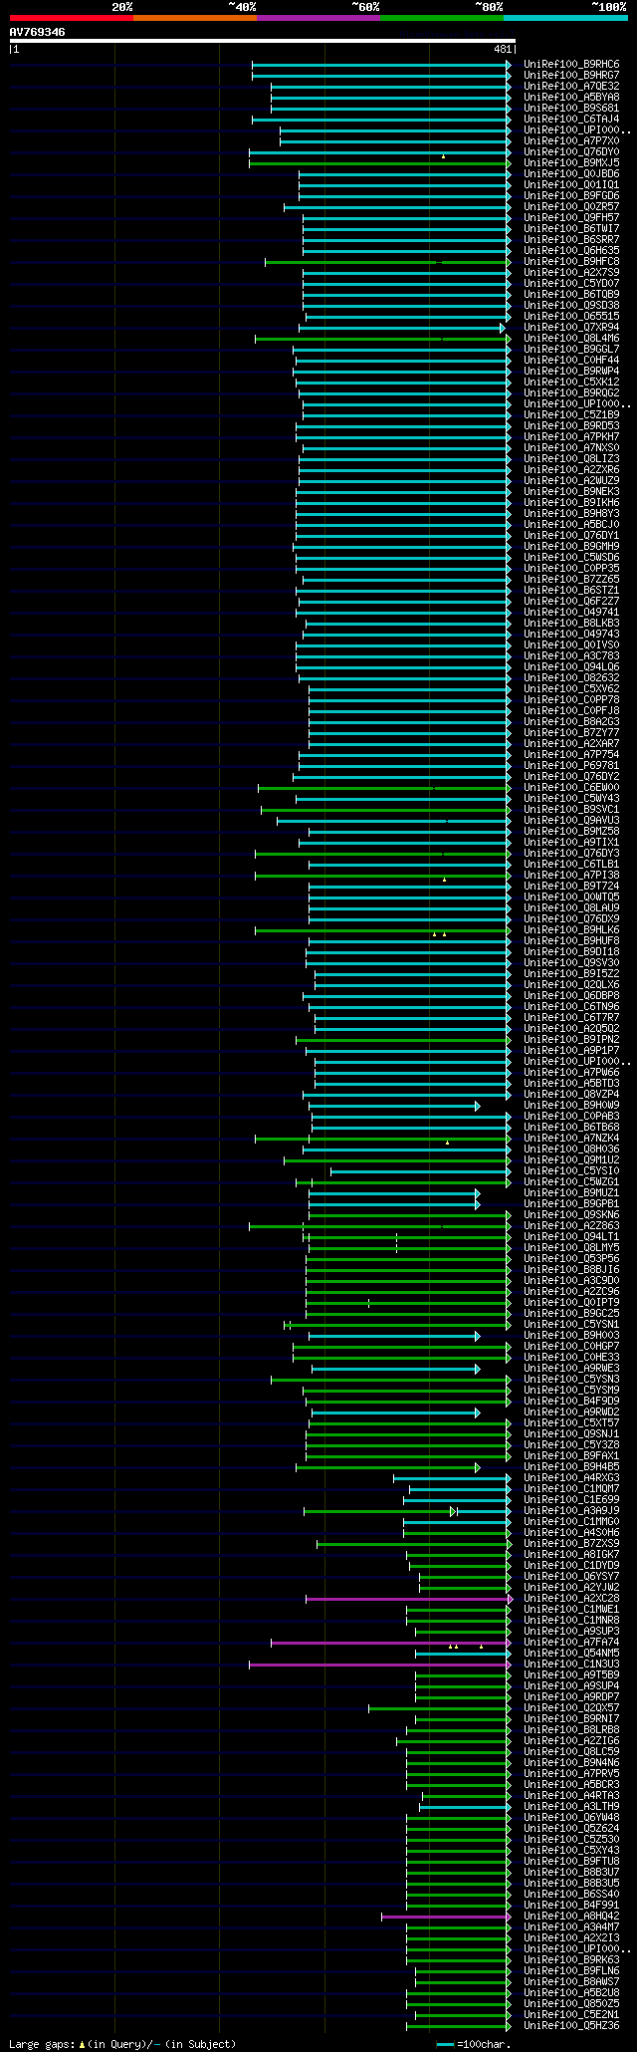Select label UniRef100_Q76DY3
The width and height of the screenshot is (637, 2052).
point(571,854)
